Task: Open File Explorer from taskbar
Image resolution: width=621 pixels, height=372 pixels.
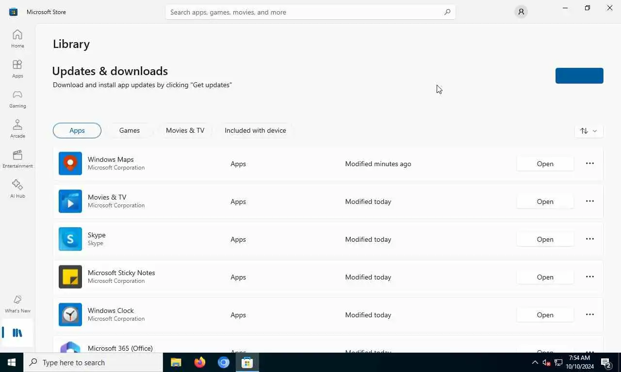Action: click(176, 362)
